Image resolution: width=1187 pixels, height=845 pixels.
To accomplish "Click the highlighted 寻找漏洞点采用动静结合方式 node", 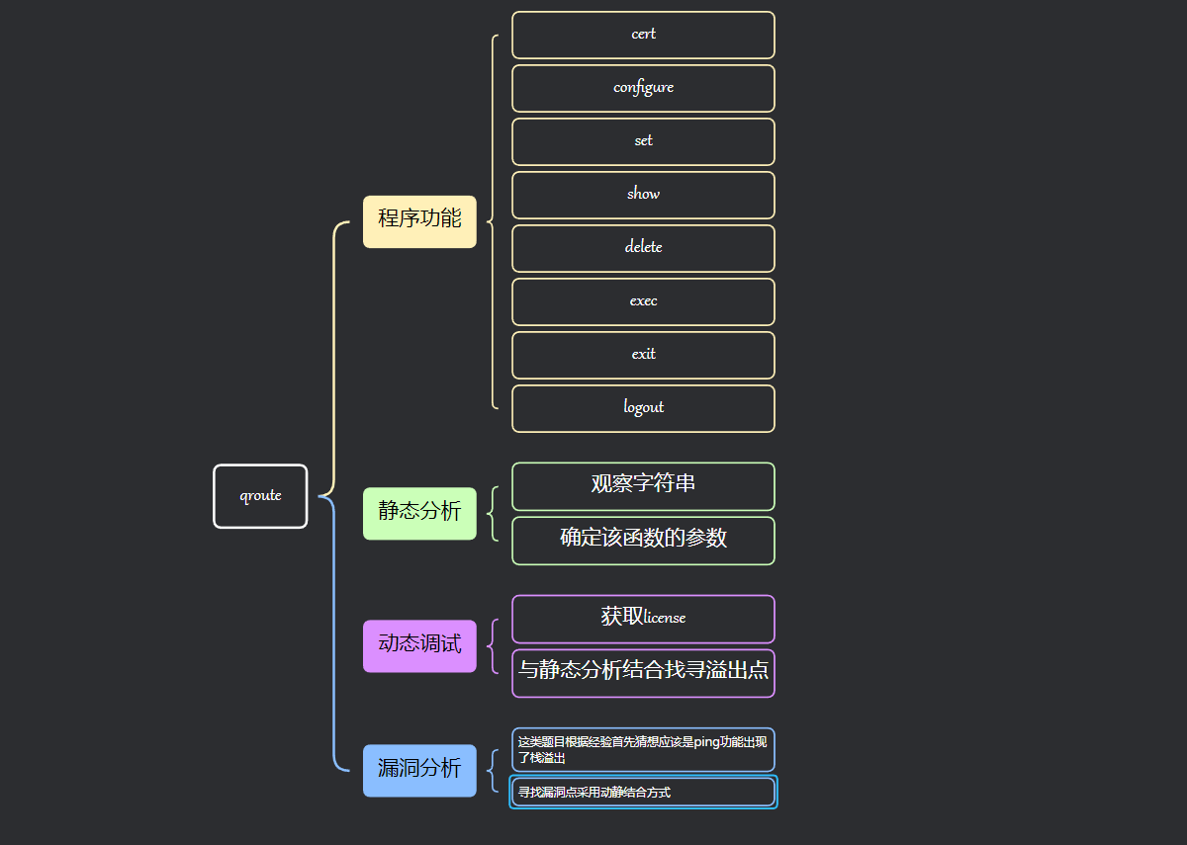I will tap(643, 792).
